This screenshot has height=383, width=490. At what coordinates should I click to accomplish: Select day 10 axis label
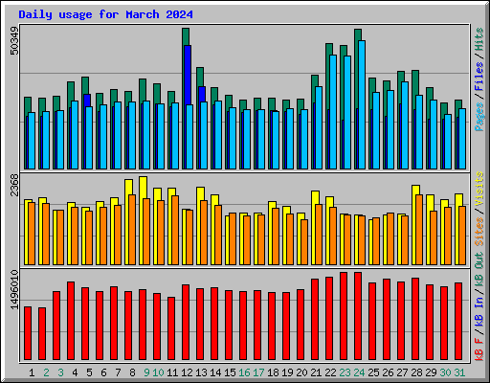click(x=158, y=372)
